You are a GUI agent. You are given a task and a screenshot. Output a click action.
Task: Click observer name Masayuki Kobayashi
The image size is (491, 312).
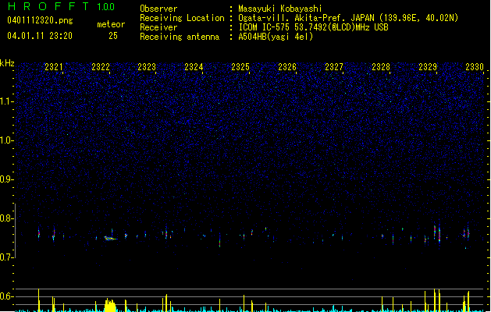coord(280,9)
